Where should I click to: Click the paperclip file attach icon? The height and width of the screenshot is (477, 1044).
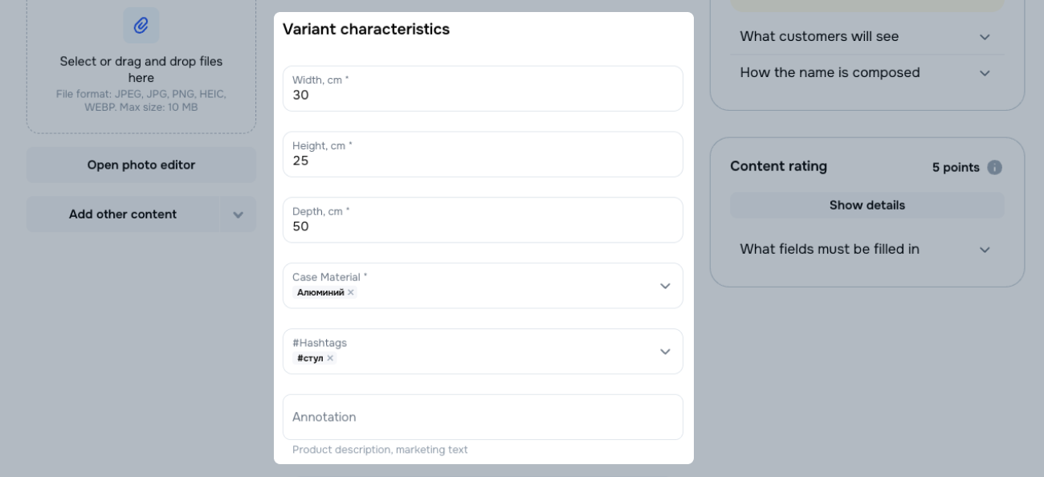click(x=141, y=26)
